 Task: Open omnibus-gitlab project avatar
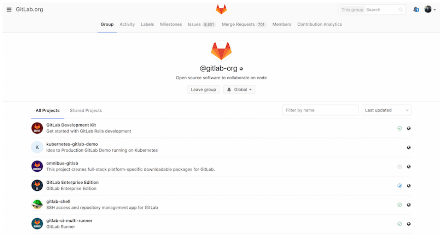point(37,167)
